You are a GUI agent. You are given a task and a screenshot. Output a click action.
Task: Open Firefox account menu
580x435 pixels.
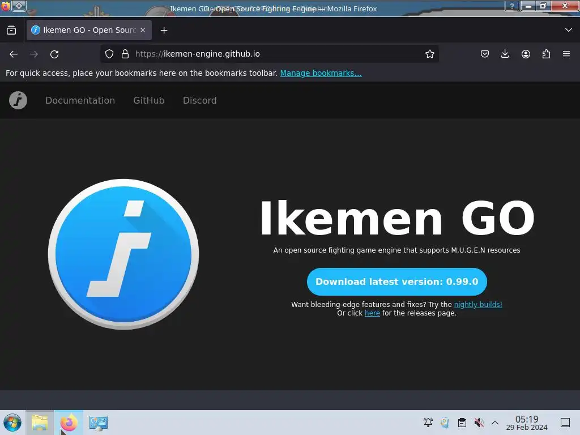(x=526, y=54)
